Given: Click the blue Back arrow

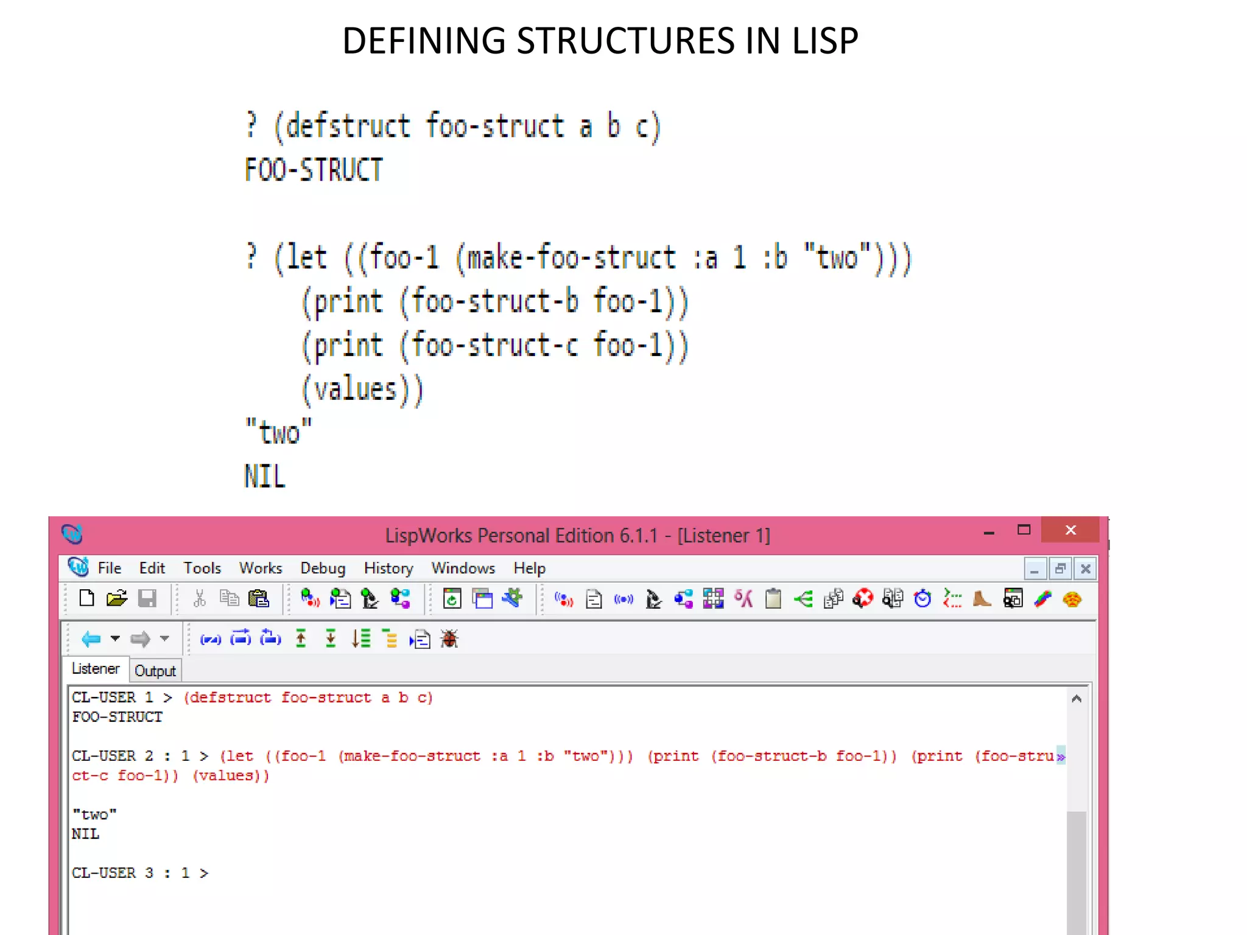Looking at the screenshot, I should tap(91, 639).
